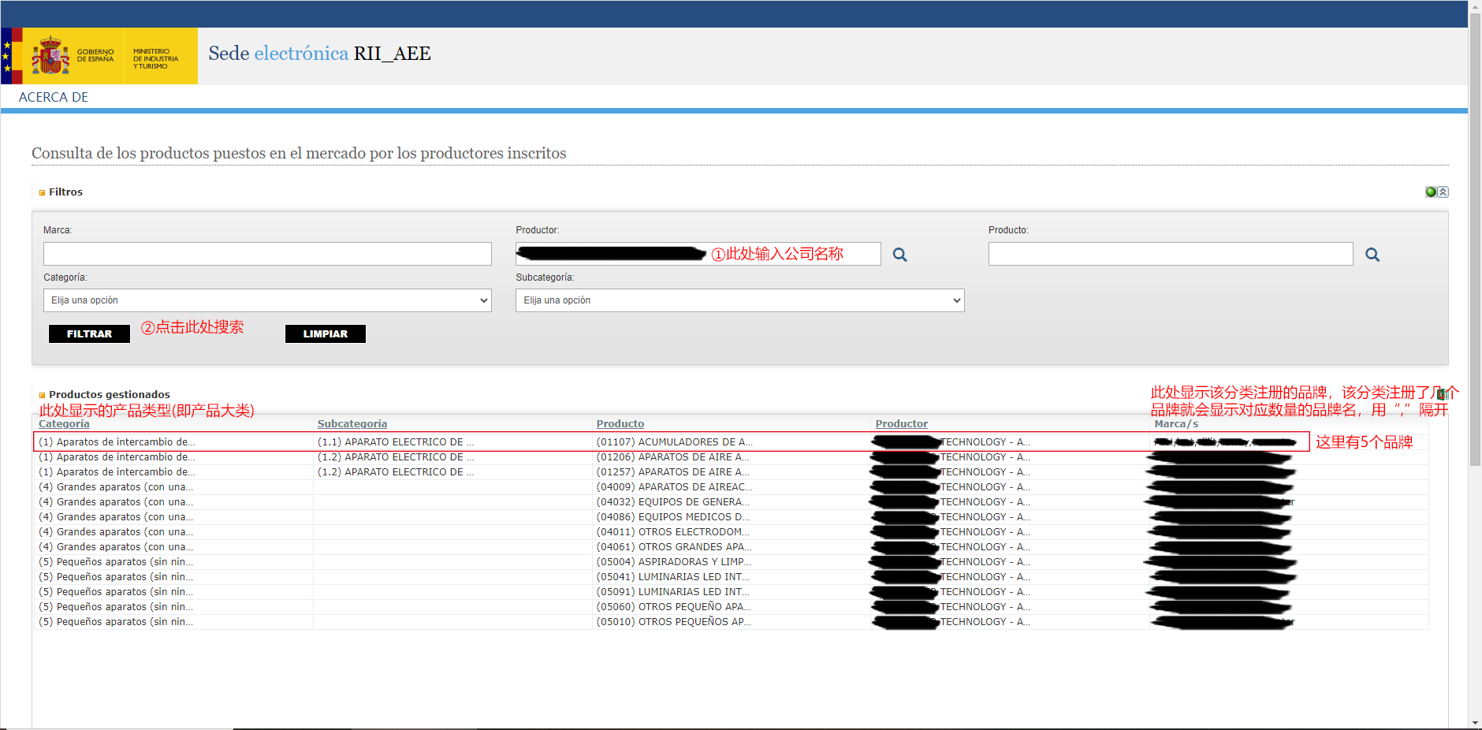This screenshot has width=1482, height=730.
Task: Click the Ministerio de Industria y Turismo logo
Action: (155, 58)
